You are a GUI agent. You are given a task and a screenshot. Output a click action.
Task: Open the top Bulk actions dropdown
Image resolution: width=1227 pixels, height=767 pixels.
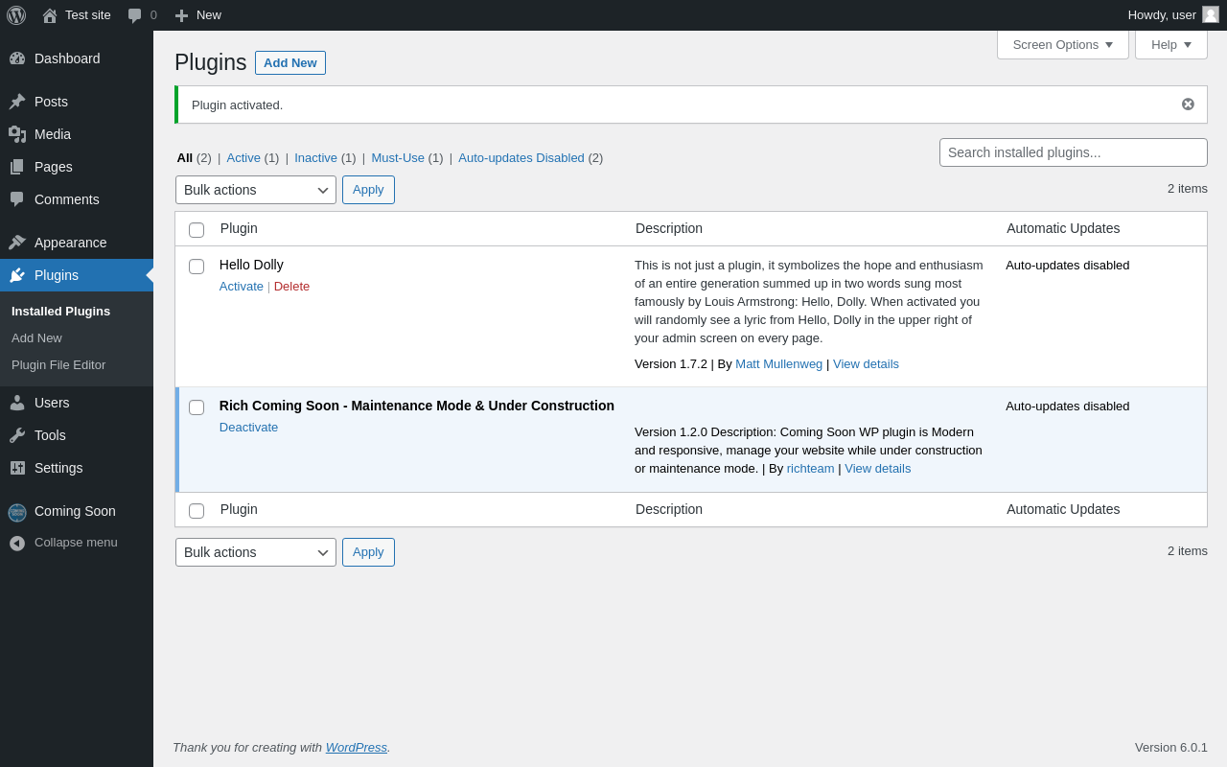point(255,190)
